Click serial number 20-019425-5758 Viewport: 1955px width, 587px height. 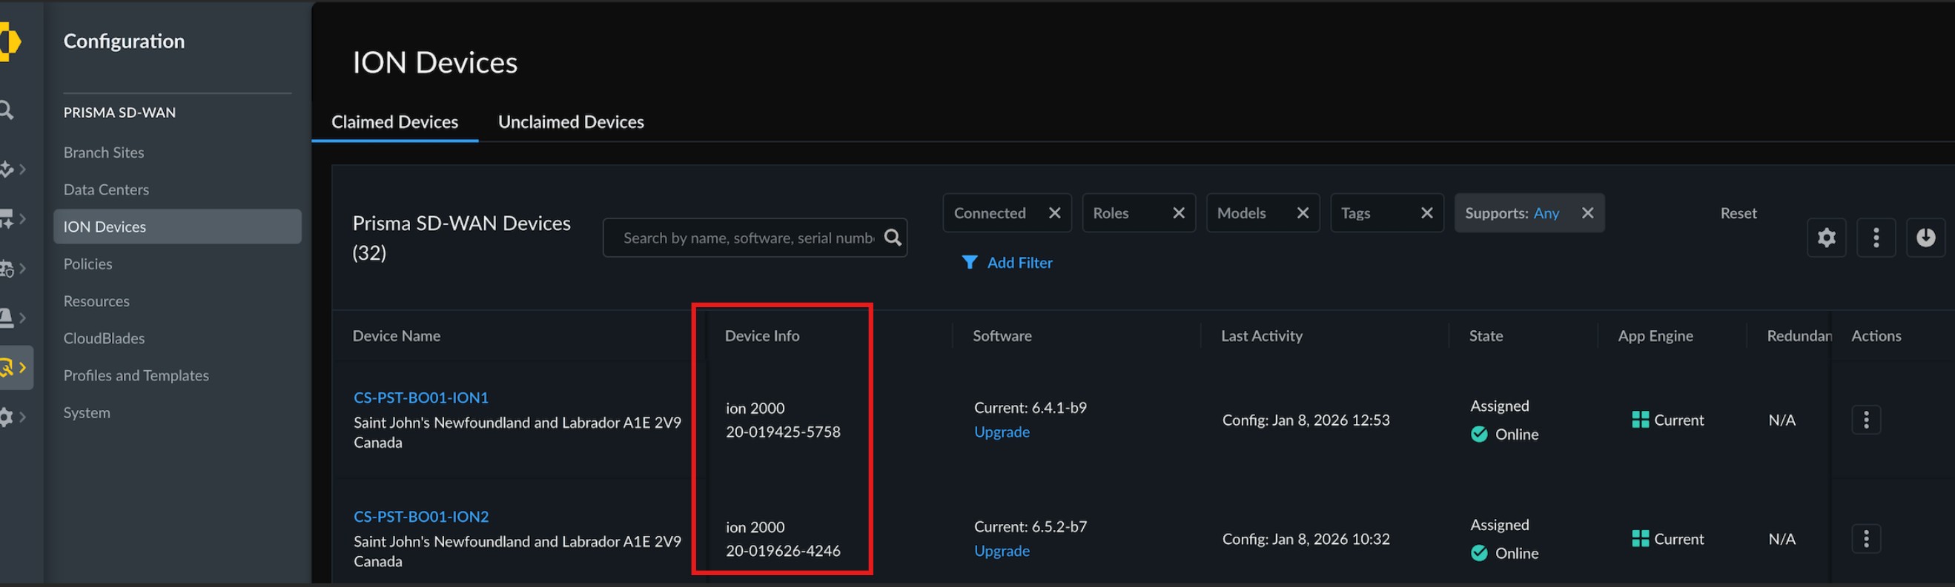[x=782, y=432]
